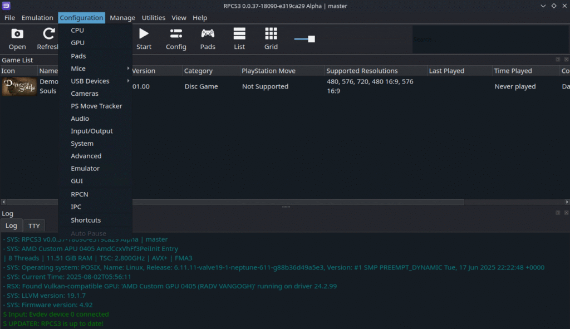Select Cameras in Configuration menu
This screenshot has height=329, width=570.
coord(95,94)
